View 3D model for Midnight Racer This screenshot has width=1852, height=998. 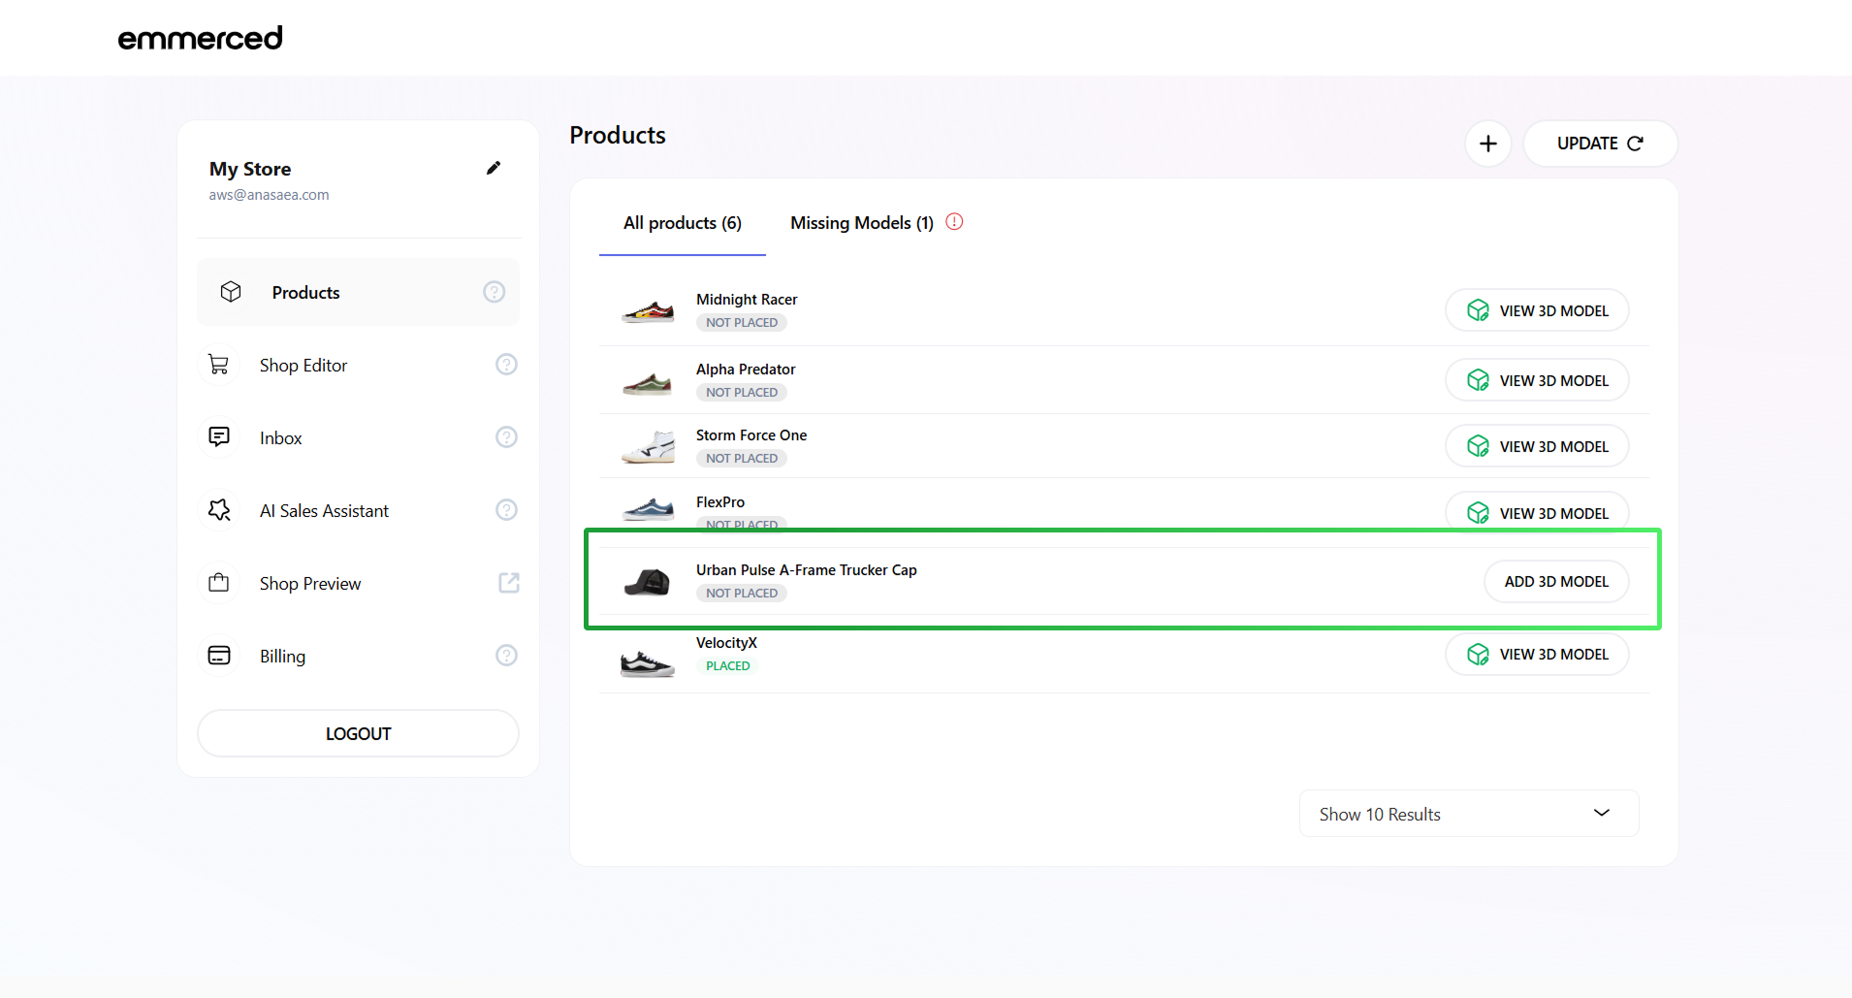tap(1536, 310)
